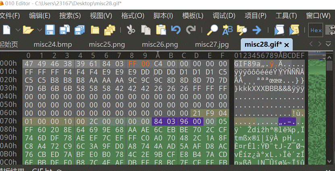Switch to the misc26.png tab
This screenshot has width=335, height=171.
(x=160, y=45)
